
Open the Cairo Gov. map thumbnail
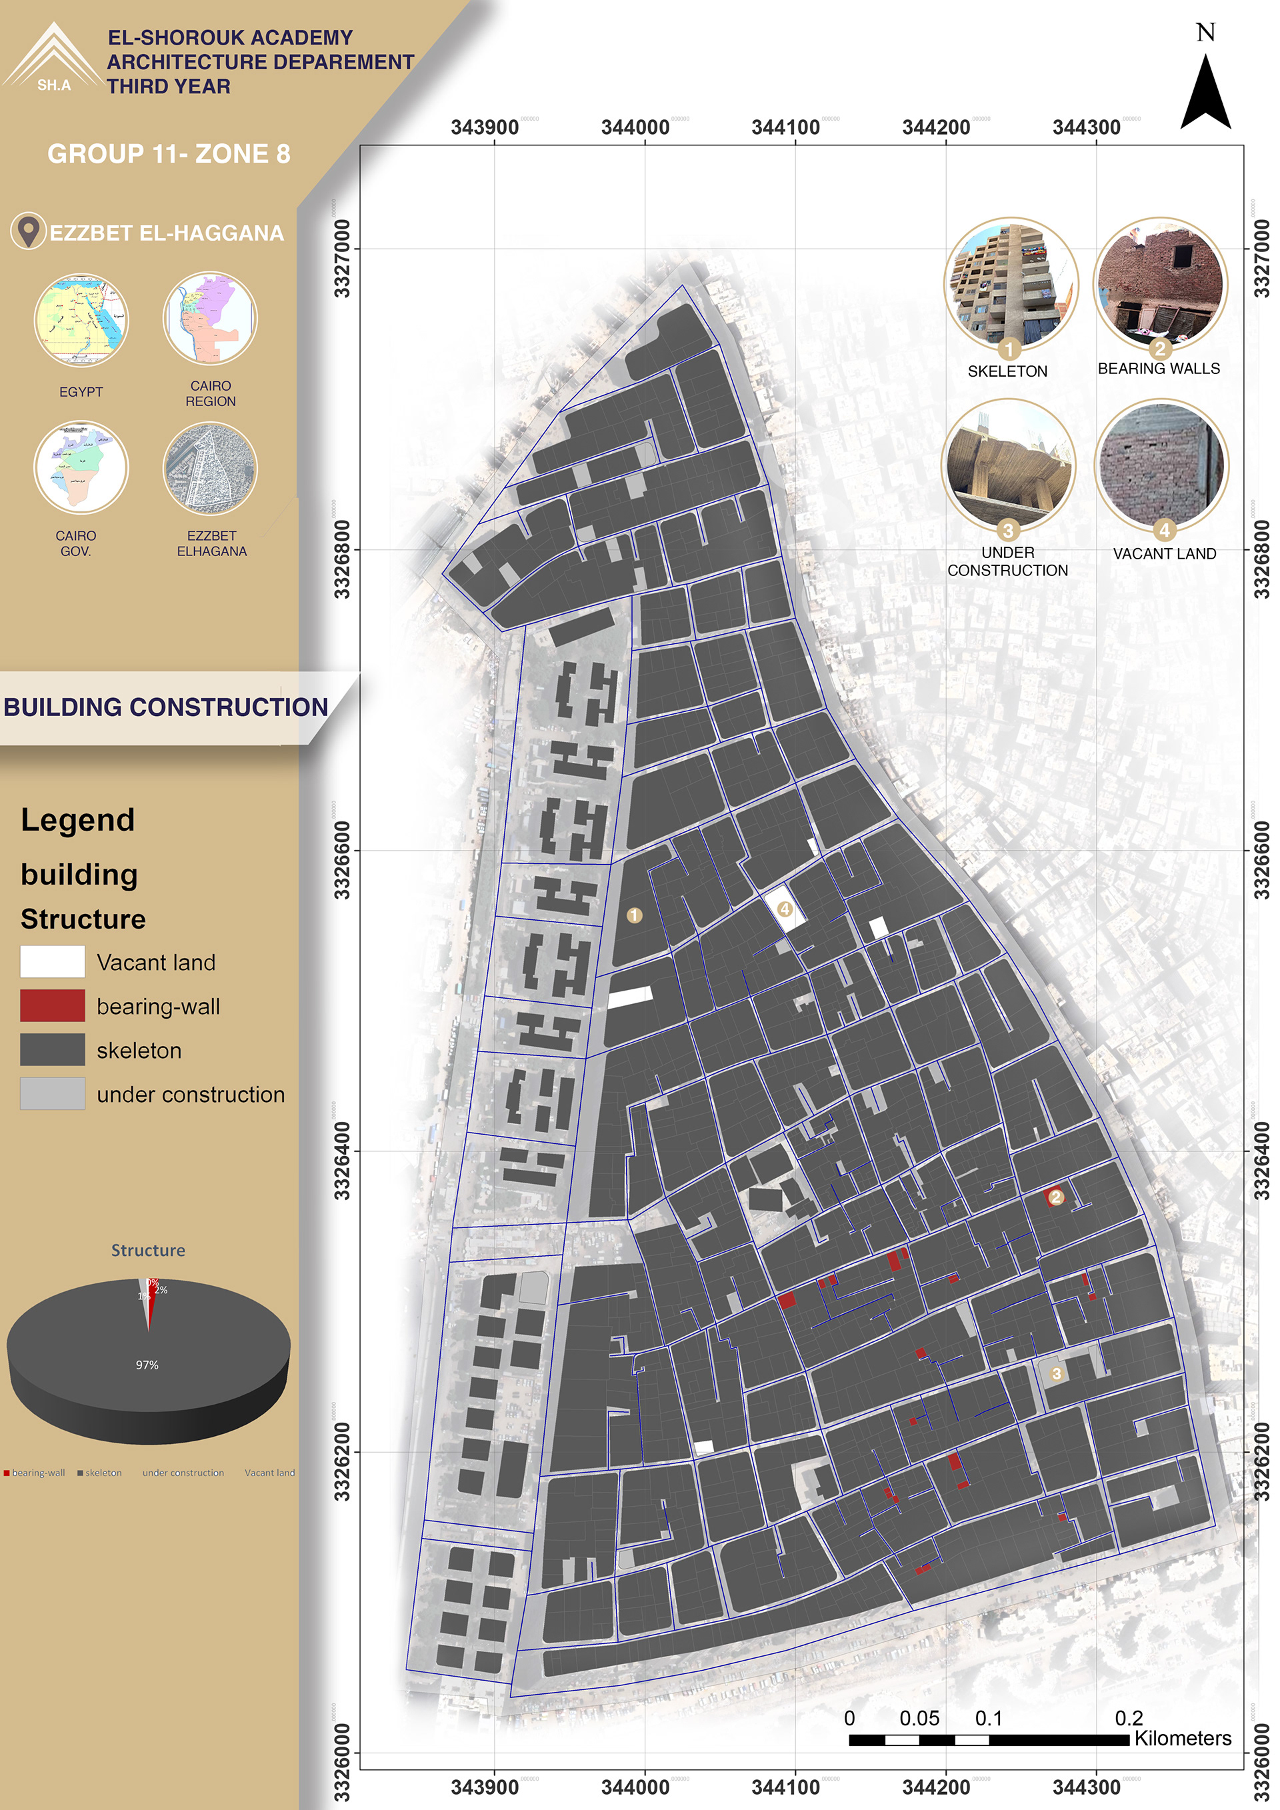81,467
